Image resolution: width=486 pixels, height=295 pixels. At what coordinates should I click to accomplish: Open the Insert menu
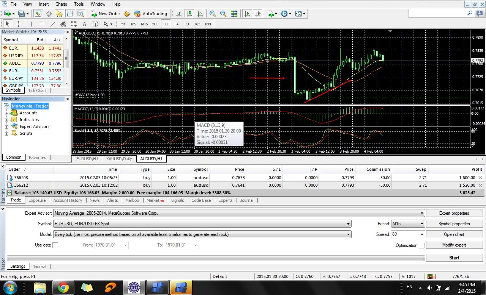(44, 4)
